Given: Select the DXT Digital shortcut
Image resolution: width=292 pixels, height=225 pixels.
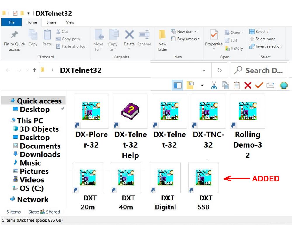Looking at the screenshot, I should (165, 187).
